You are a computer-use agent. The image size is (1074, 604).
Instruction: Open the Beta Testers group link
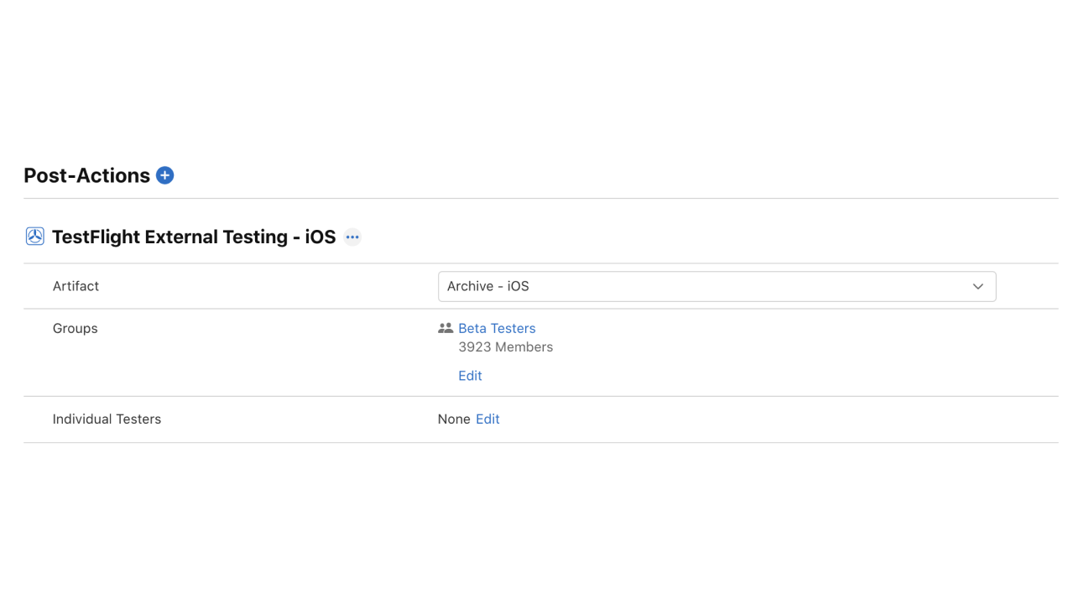pyautogui.click(x=497, y=328)
